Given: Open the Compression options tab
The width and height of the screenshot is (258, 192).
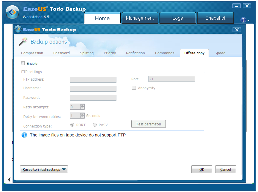Looking at the screenshot, I should 32,53.
